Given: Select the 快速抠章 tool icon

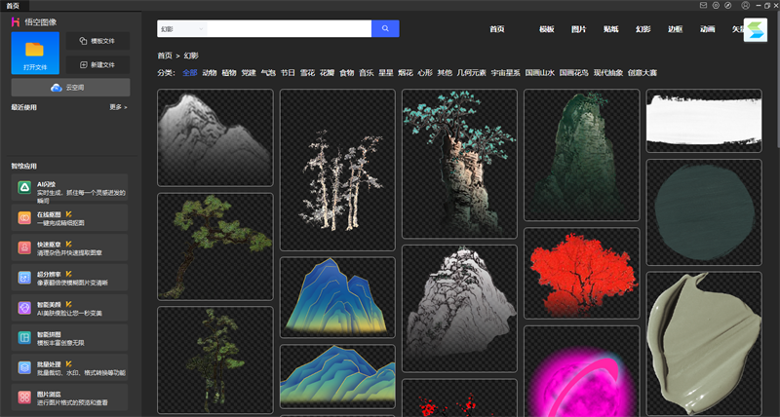Looking at the screenshot, I should click(x=23, y=247).
